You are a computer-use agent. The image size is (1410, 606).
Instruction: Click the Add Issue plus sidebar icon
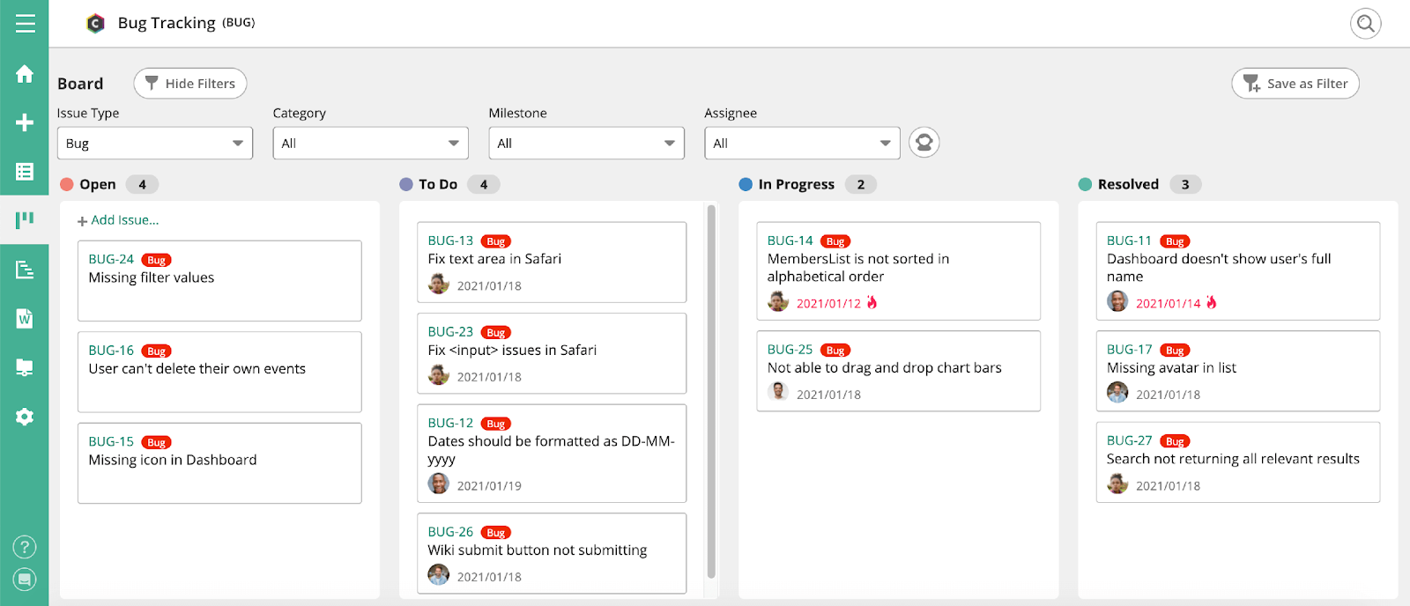point(25,122)
